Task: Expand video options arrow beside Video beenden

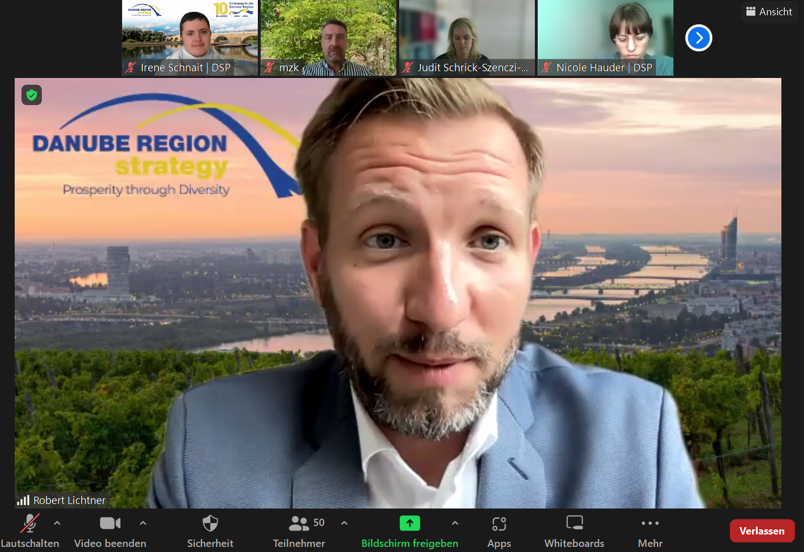Action: click(x=143, y=523)
